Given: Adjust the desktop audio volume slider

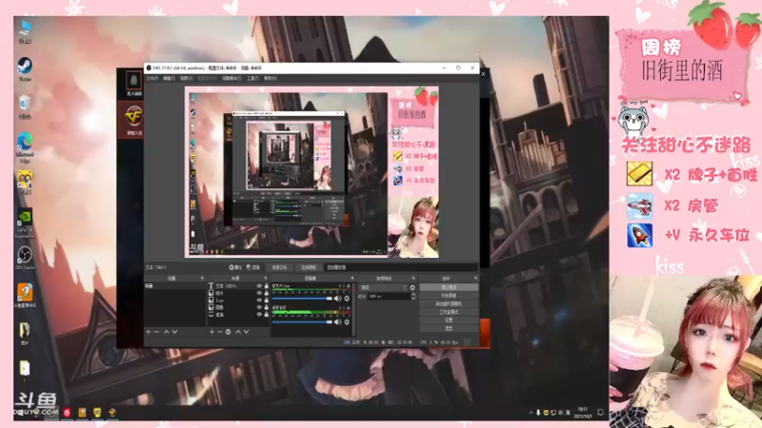Looking at the screenshot, I should point(302,321).
